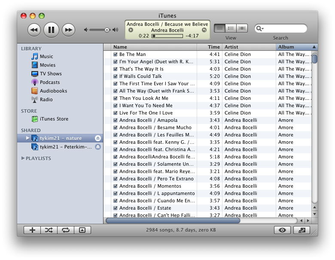335x260 pixels.
Task: Toggle repeat playback
Action: 66,230
